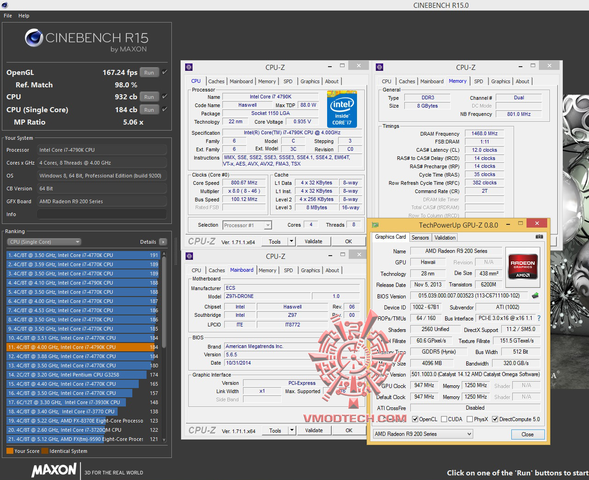Click the GPU-Z Name field AMD Radeon R9 200 Series
Viewport: 589px width, 480px height.
456,251
